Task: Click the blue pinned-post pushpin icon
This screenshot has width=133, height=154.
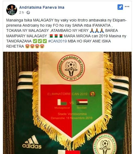Action: [x=120, y=7]
